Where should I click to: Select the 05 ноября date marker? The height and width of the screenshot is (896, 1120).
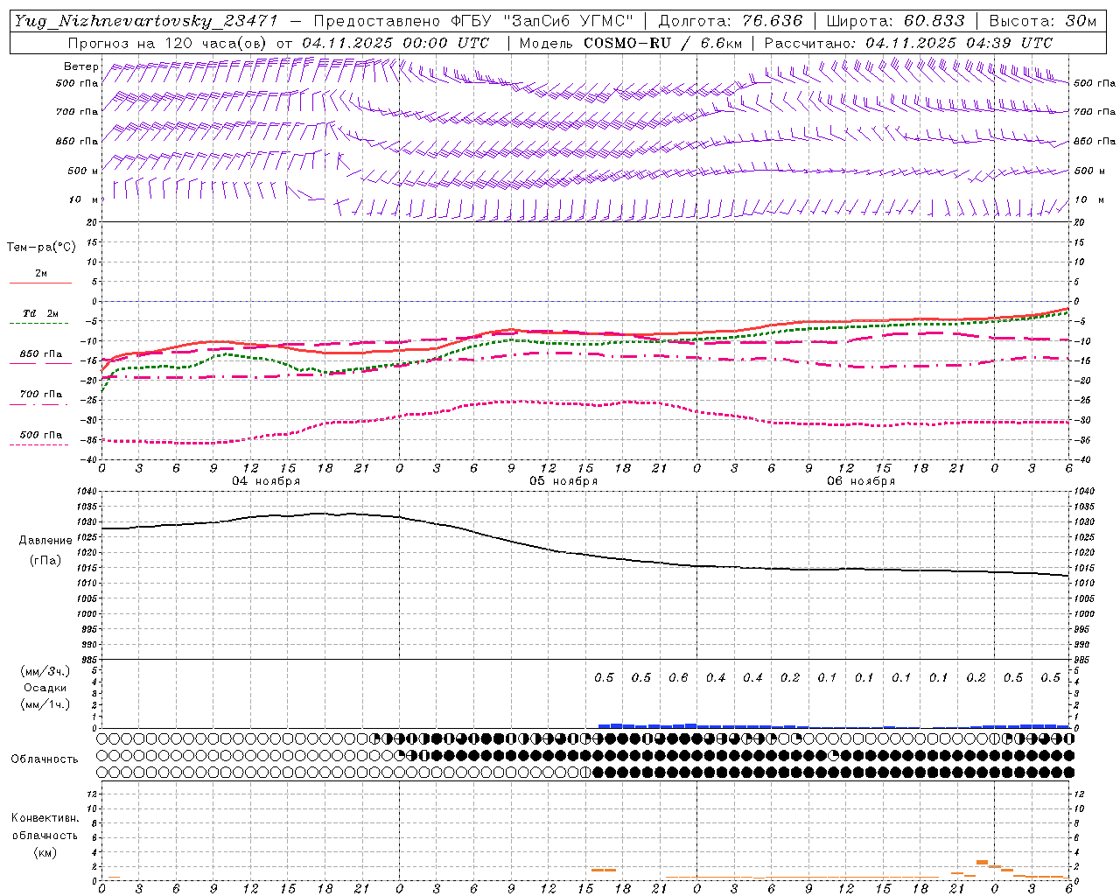click(x=563, y=481)
